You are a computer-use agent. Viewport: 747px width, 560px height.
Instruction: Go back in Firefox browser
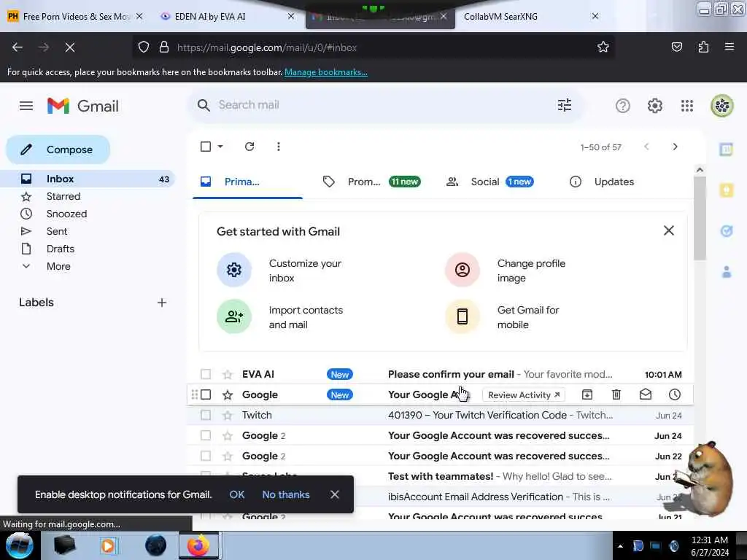(18, 47)
